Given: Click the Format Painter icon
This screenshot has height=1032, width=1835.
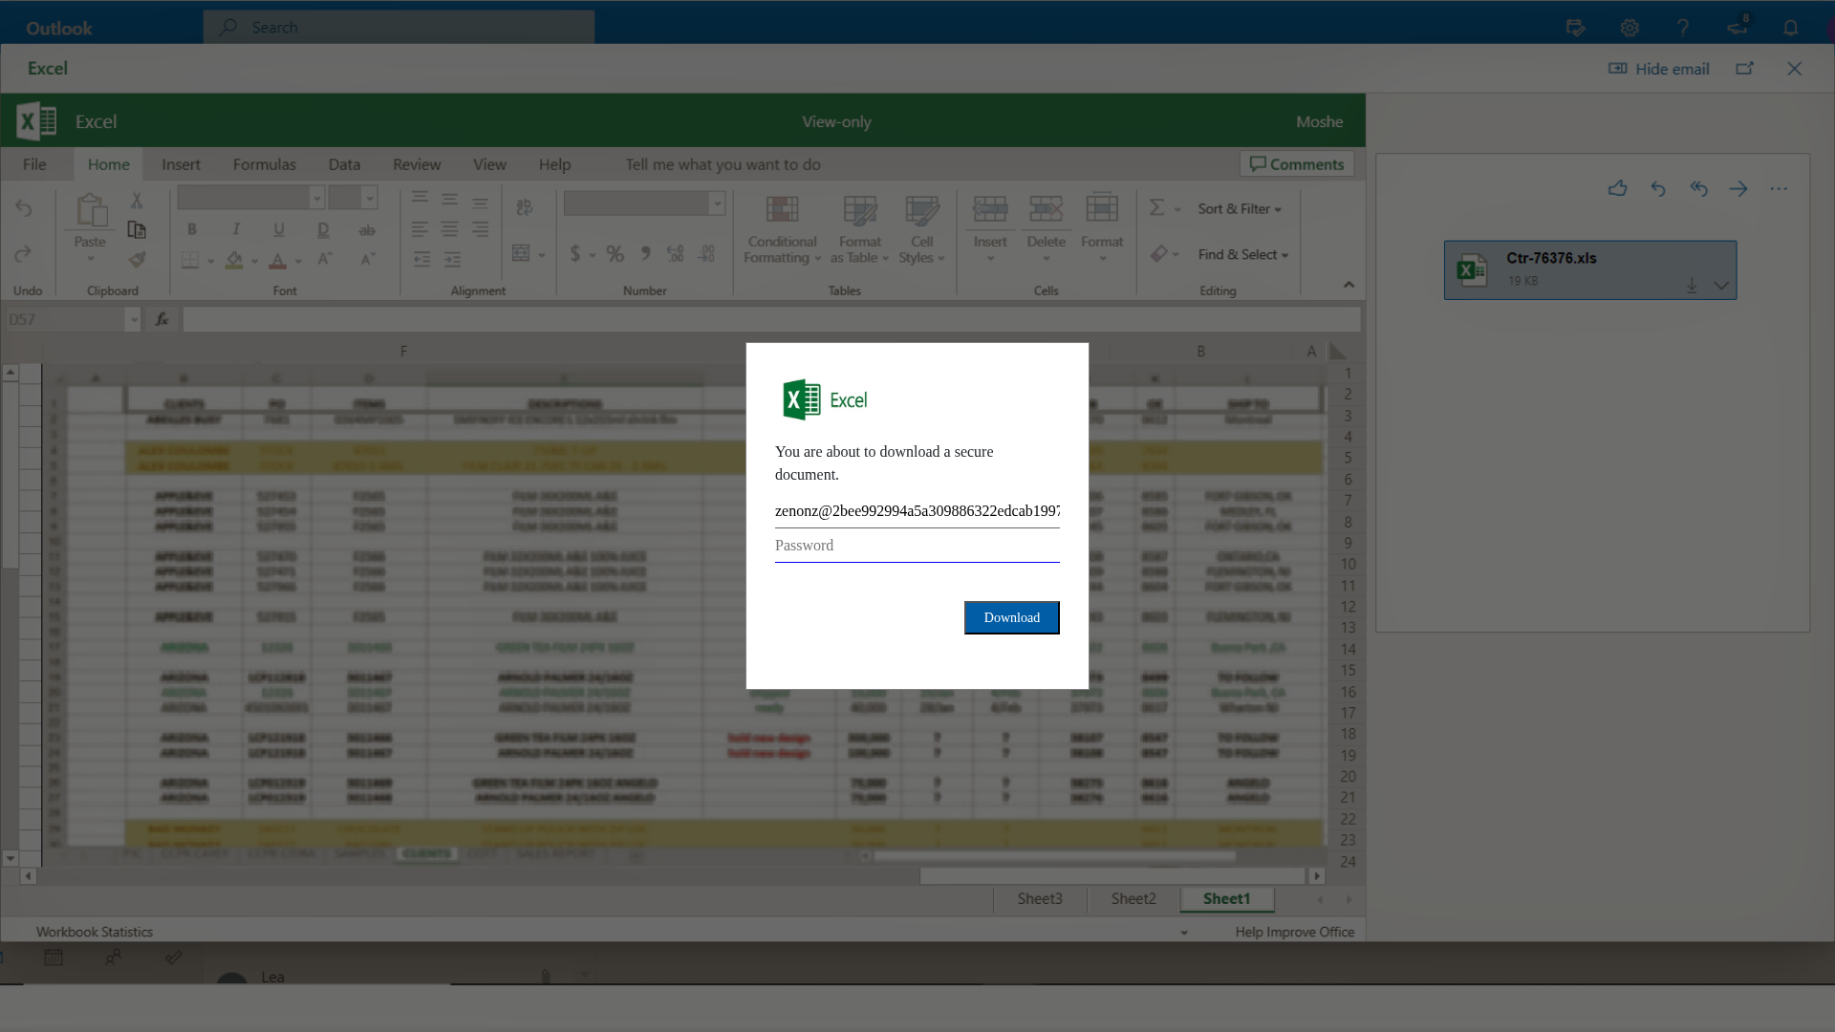Looking at the screenshot, I should tap(137, 259).
